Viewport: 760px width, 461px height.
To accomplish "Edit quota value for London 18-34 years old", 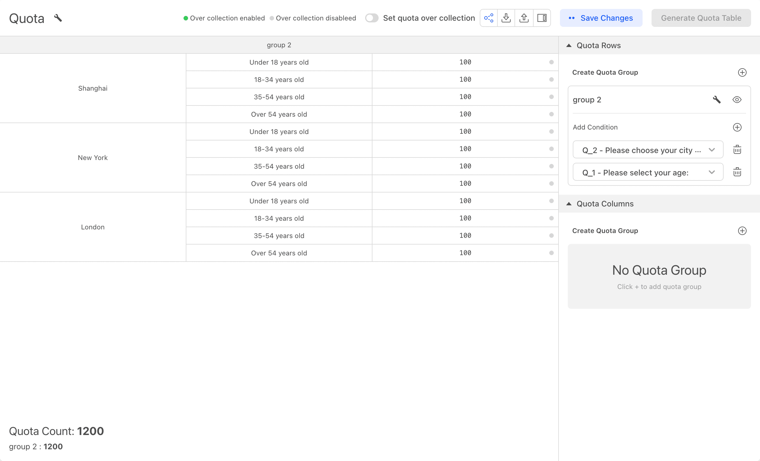I will 465,218.
